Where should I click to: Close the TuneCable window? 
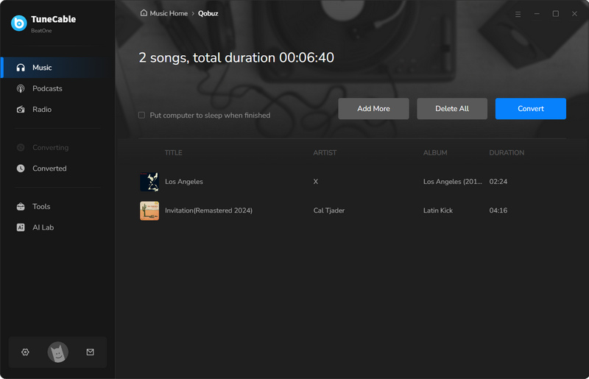click(x=574, y=14)
